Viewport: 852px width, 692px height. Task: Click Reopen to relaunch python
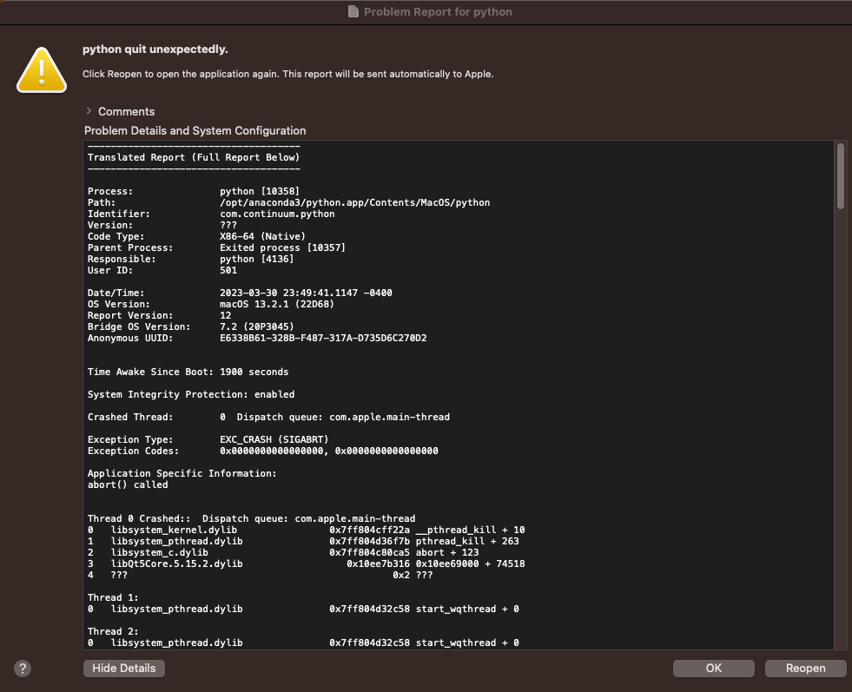pyautogui.click(x=804, y=668)
